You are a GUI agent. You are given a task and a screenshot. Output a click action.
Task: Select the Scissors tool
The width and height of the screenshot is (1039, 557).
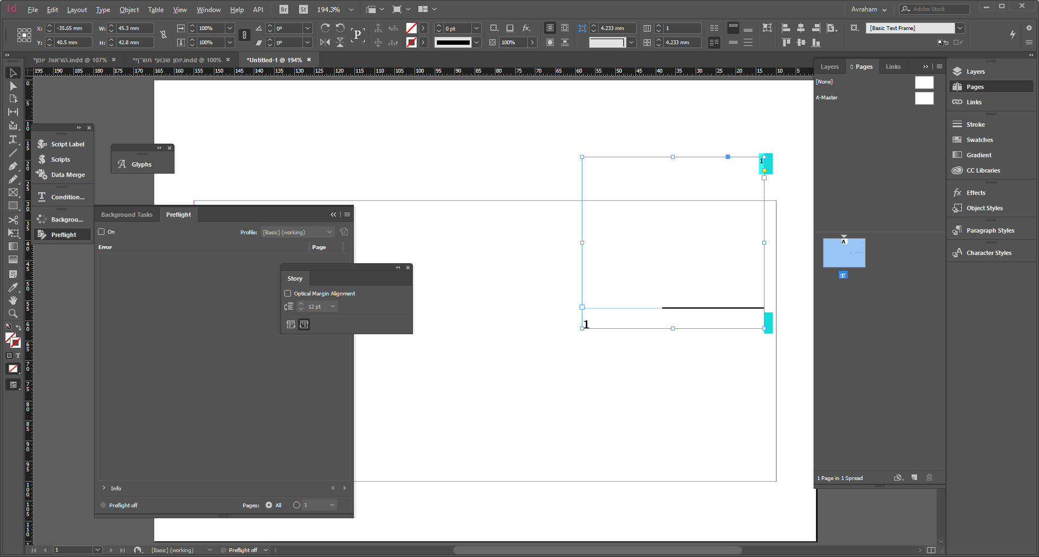click(x=13, y=220)
